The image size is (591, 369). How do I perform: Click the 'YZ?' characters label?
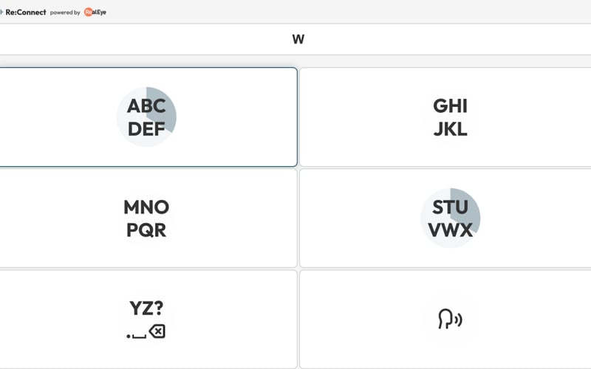(x=146, y=308)
